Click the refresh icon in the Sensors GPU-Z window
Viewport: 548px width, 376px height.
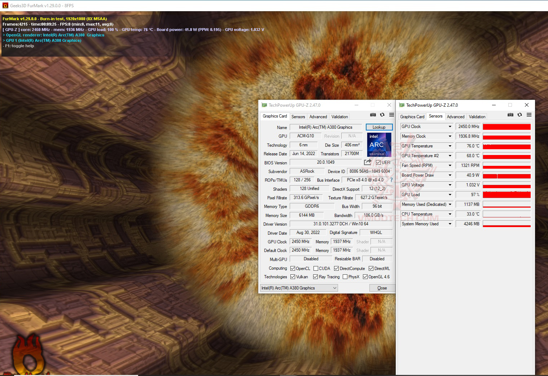coord(519,115)
